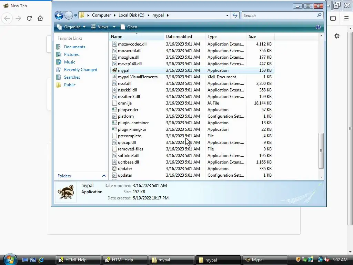The height and width of the screenshot is (265, 353).
Task: Click the browser Reload button
Action: pos(29,18)
